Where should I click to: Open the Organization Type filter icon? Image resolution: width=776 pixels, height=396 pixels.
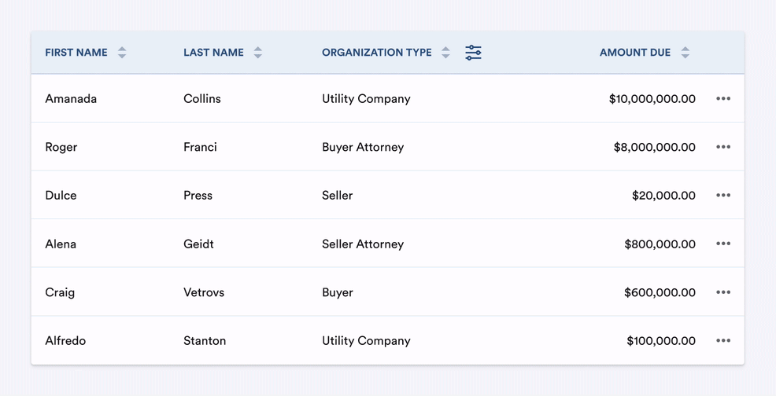[473, 53]
